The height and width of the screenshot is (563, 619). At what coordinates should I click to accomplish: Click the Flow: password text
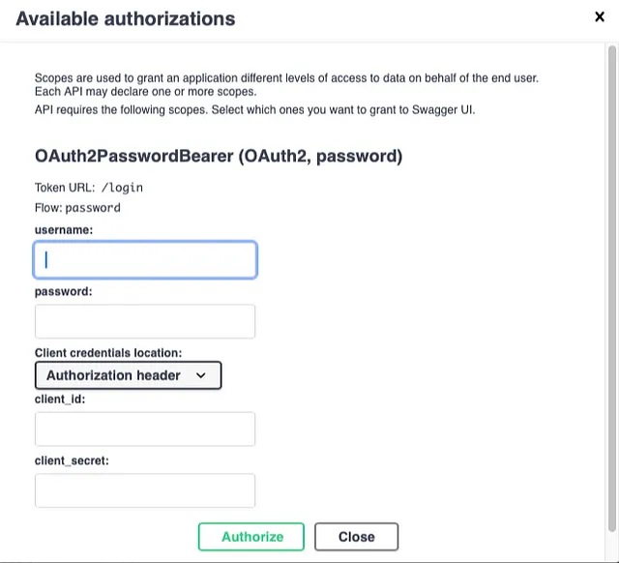(x=77, y=208)
